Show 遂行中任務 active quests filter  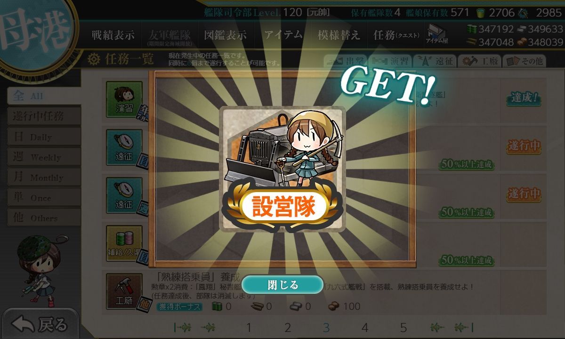44,116
